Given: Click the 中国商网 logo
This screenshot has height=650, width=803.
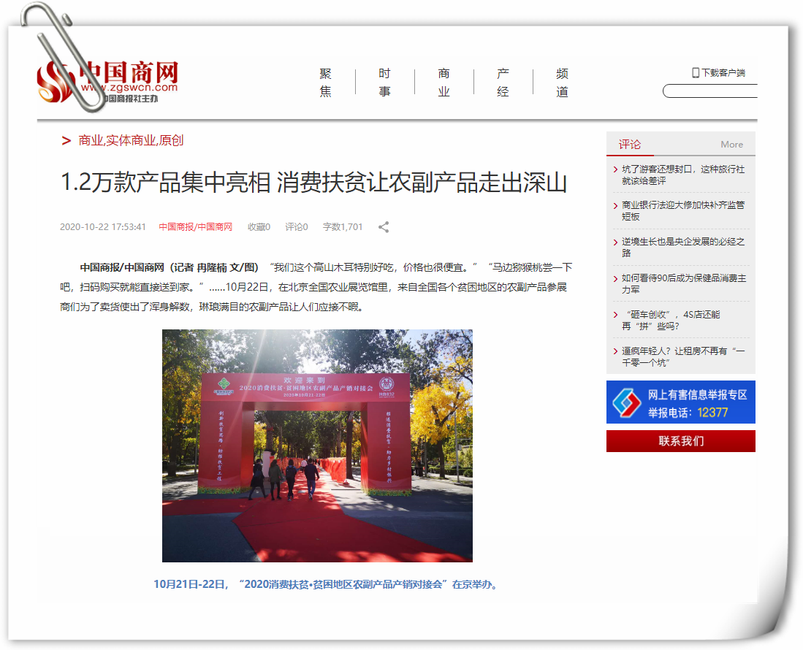Looking at the screenshot, I should click(x=108, y=82).
